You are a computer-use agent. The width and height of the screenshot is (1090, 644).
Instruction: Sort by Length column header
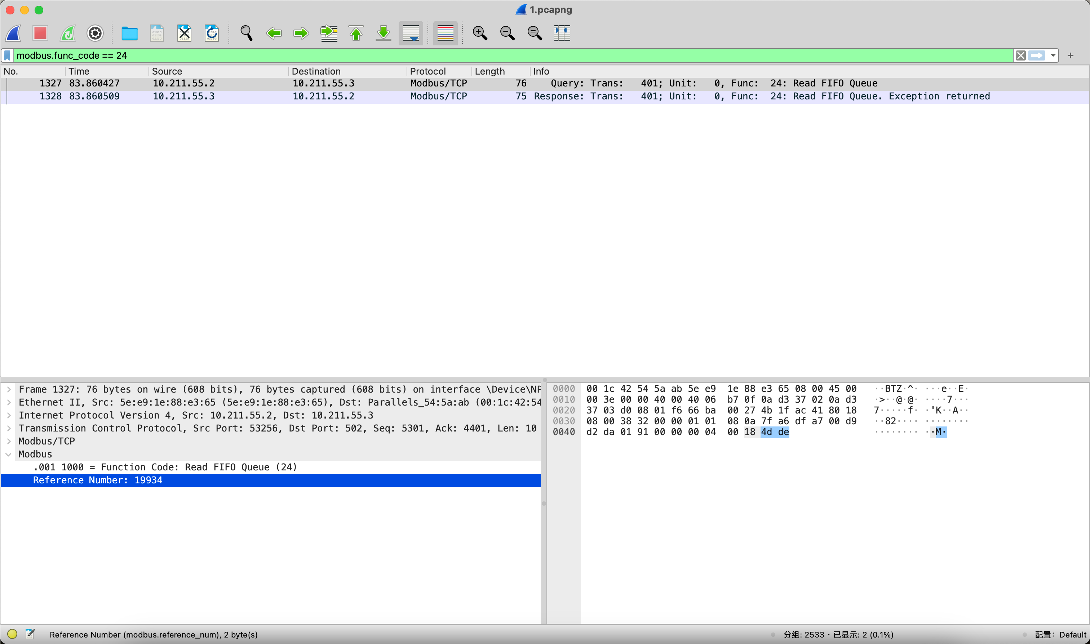pyautogui.click(x=501, y=71)
